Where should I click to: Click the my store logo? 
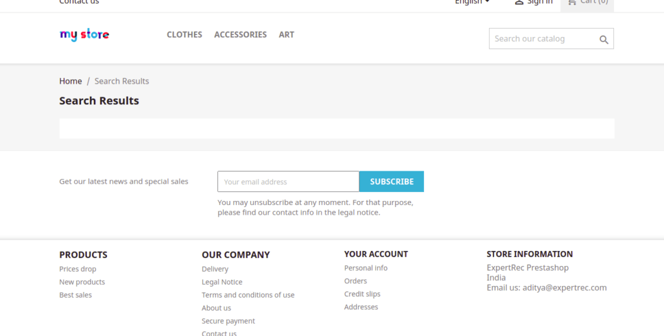point(84,35)
